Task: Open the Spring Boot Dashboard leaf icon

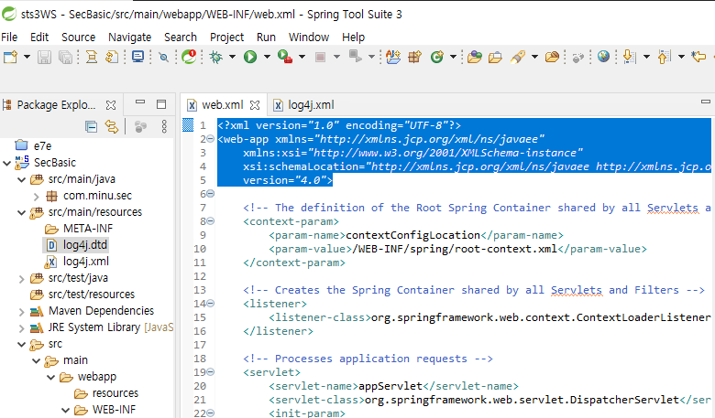Action: (x=189, y=57)
